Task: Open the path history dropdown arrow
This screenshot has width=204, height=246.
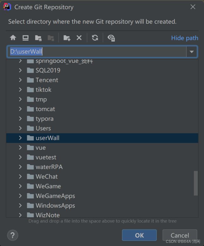Action: pos(192,52)
